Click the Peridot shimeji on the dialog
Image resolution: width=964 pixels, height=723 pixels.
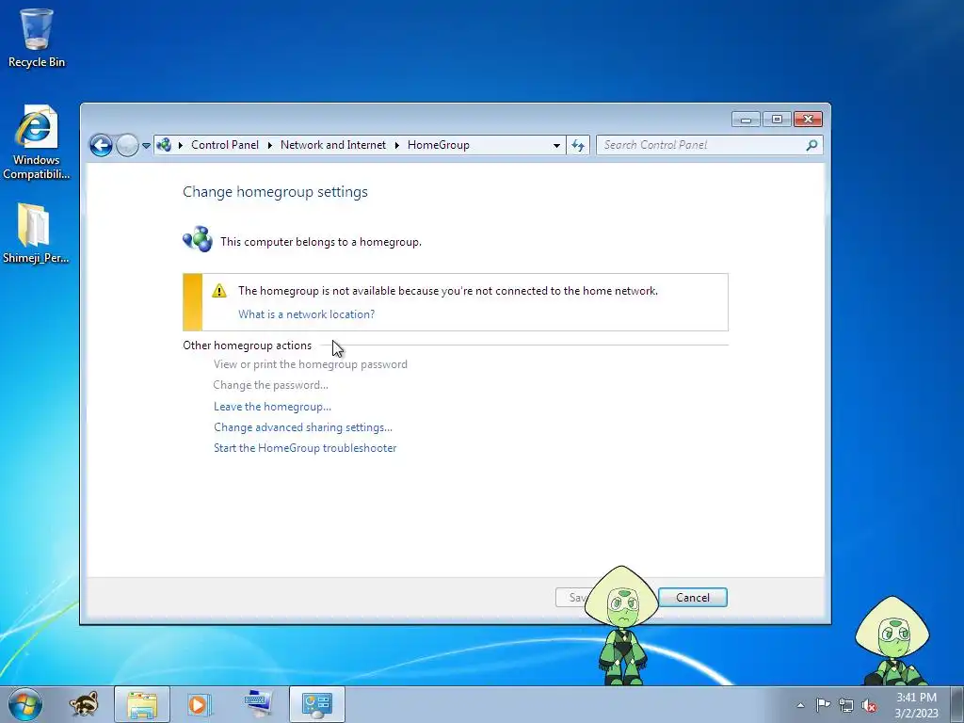click(x=622, y=624)
